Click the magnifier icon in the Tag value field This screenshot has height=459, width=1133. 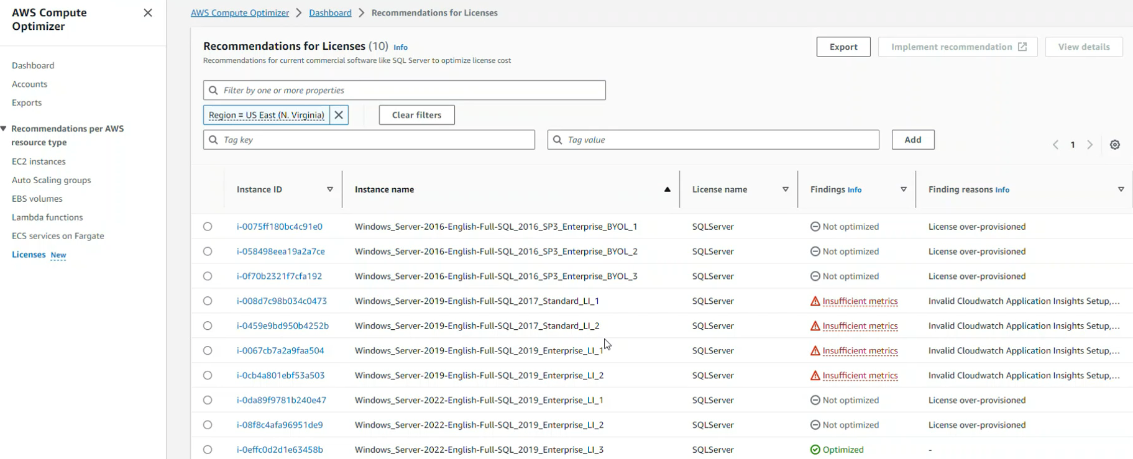tap(557, 140)
